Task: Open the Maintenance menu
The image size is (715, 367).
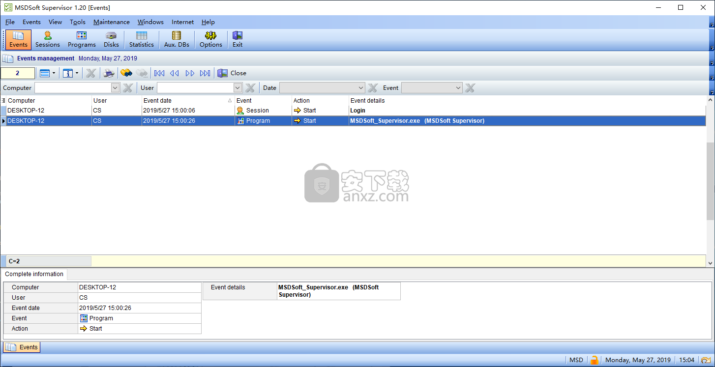Action: tap(112, 22)
